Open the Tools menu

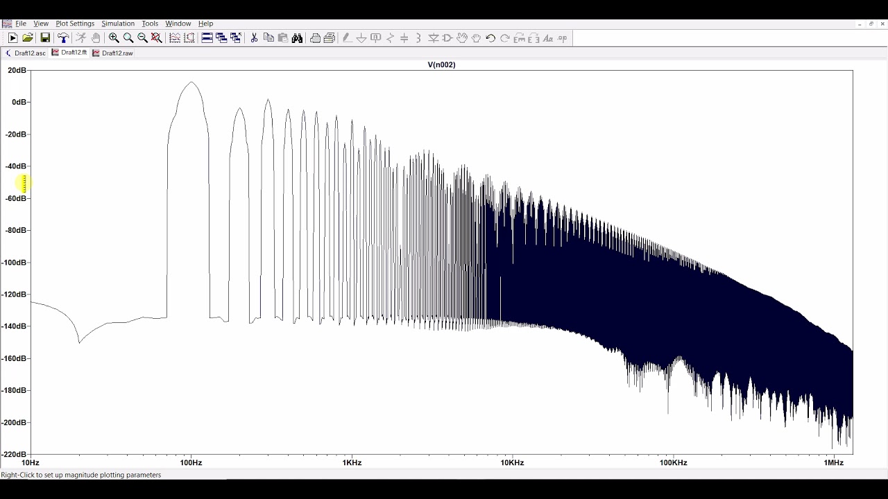(150, 24)
